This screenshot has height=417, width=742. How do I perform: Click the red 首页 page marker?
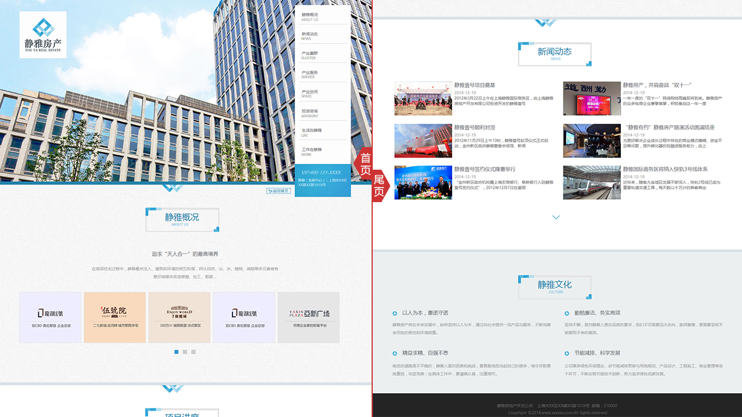pos(365,164)
